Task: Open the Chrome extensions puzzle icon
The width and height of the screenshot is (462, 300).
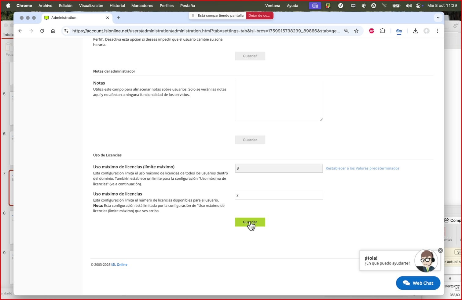Action: pyautogui.click(x=383, y=31)
